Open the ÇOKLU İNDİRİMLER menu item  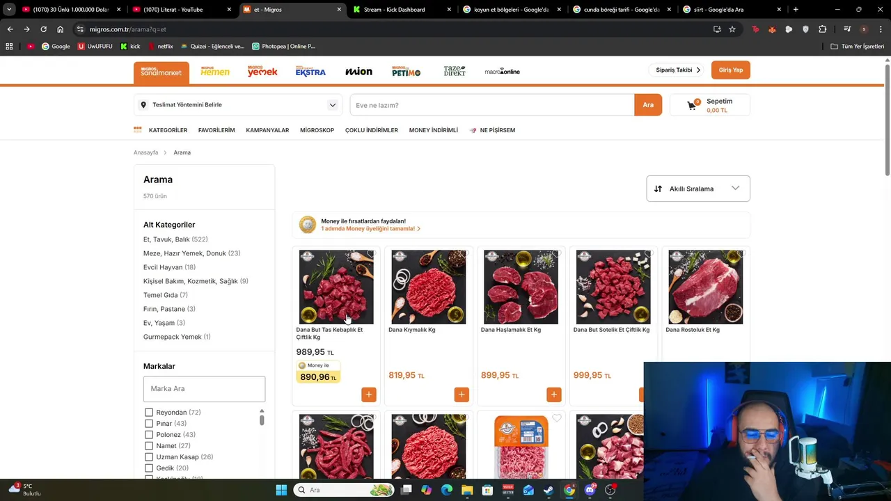372,130
